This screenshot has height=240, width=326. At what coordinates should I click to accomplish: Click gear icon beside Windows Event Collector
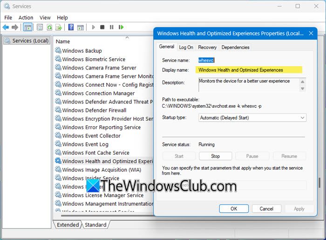tap(58, 136)
